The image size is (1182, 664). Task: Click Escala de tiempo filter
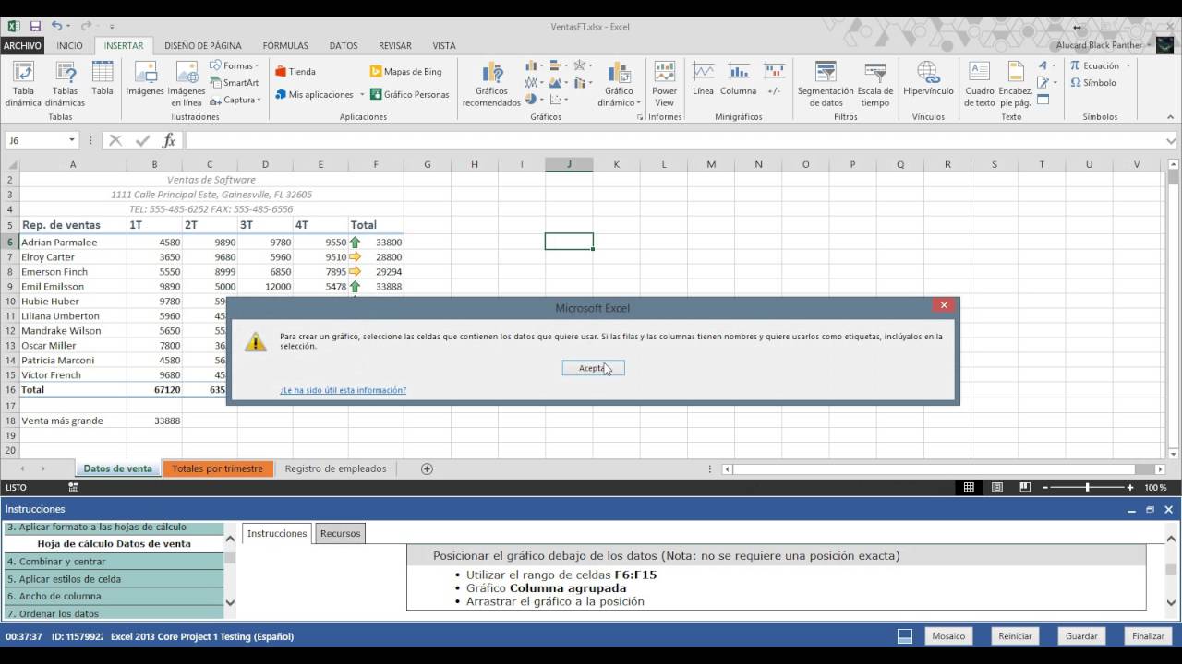pyautogui.click(x=874, y=84)
